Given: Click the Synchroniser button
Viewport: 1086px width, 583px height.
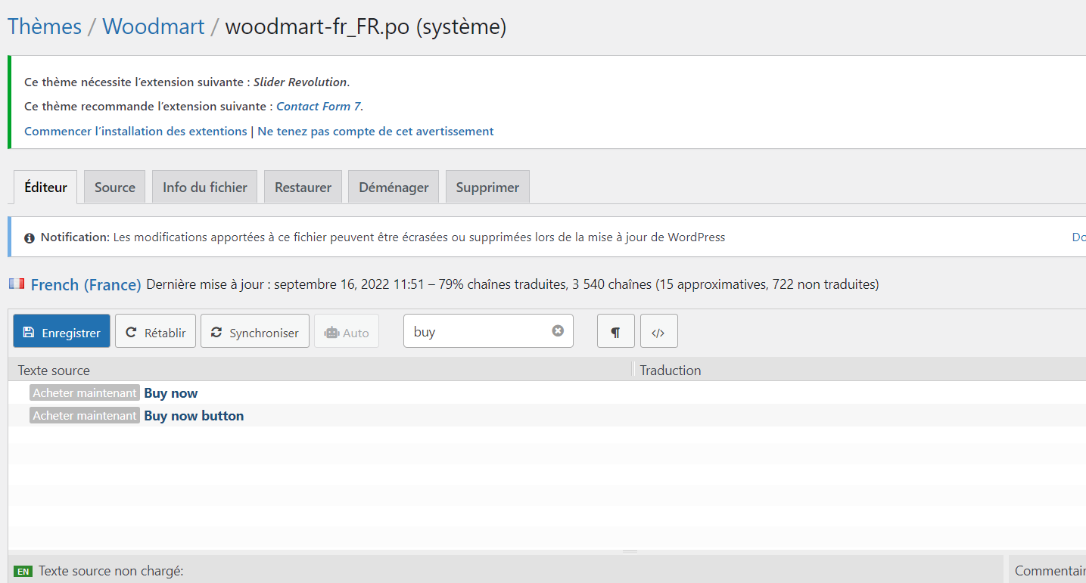Looking at the screenshot, I should click(255, 331).
